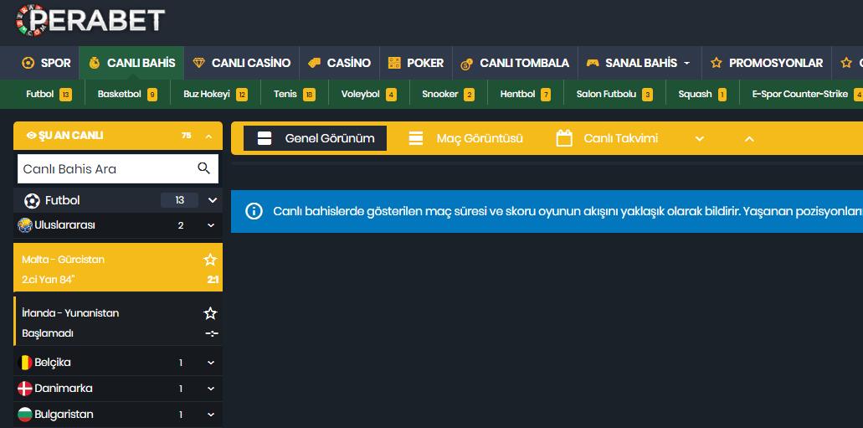The width and height of the screenshot is (863, 428).
Task: Open the Casino menu item
Action: pos(339,63)
